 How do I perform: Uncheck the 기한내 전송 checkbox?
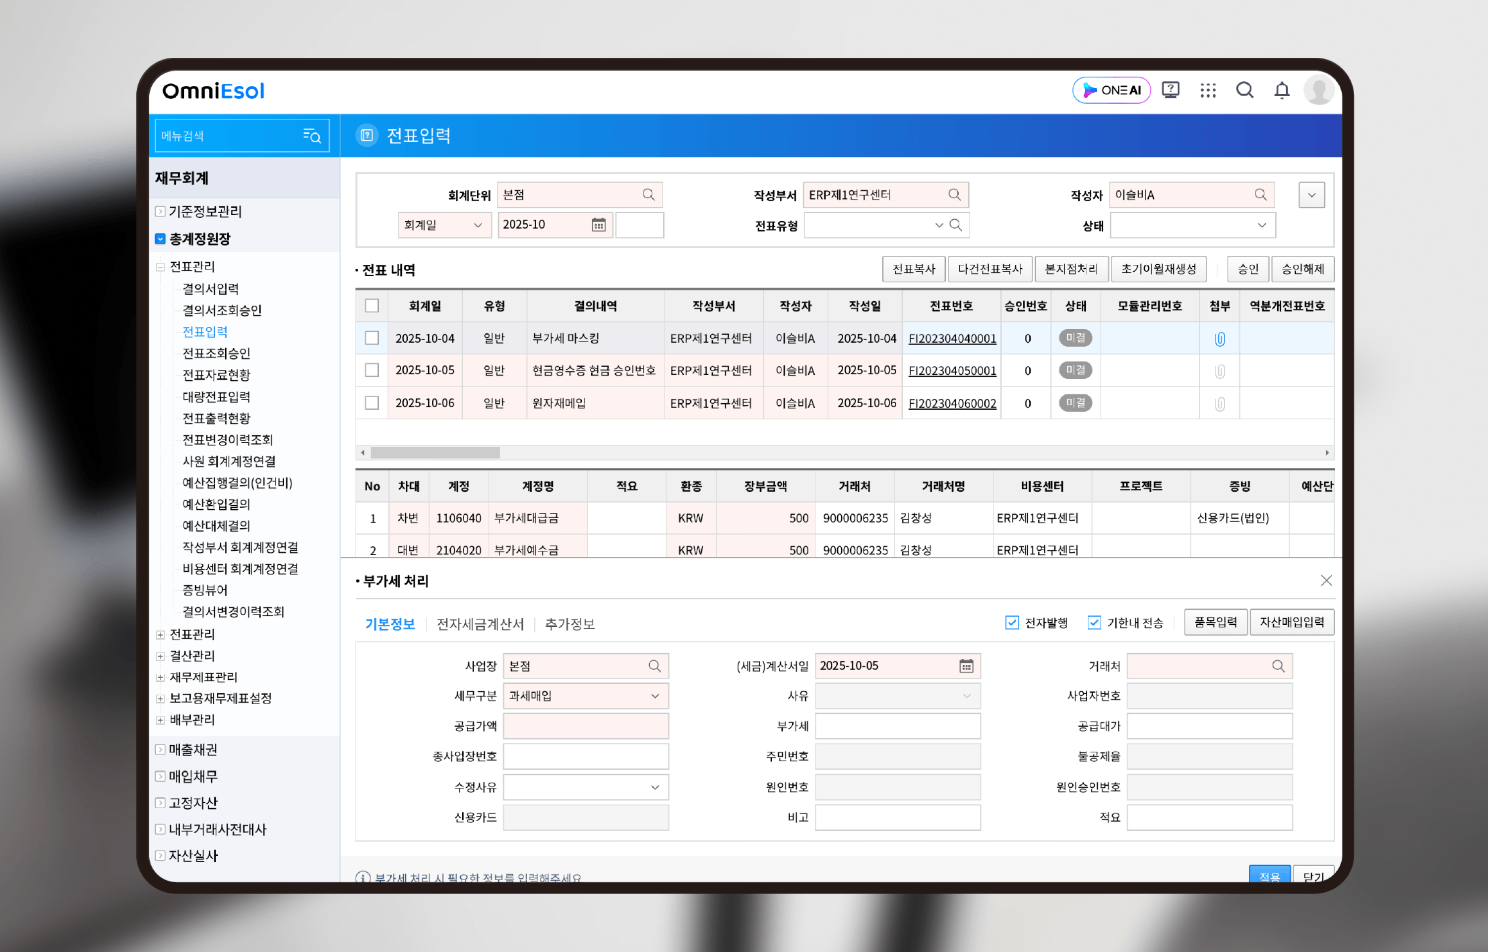1094,622
